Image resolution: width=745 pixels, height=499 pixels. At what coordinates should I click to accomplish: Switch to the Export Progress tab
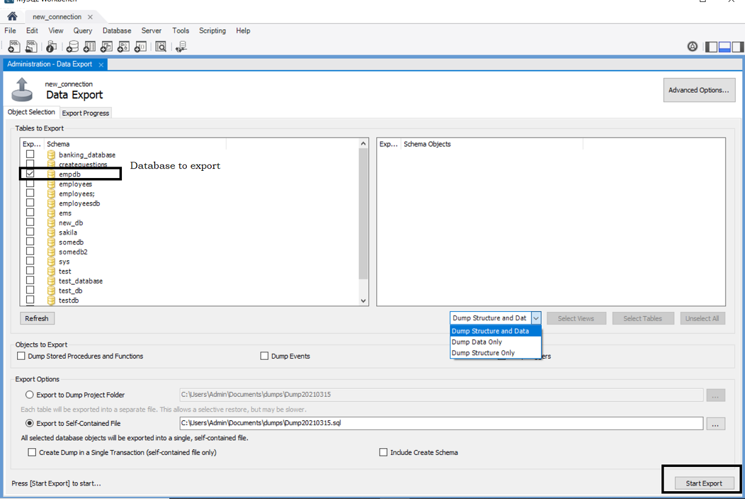[86, 113]
